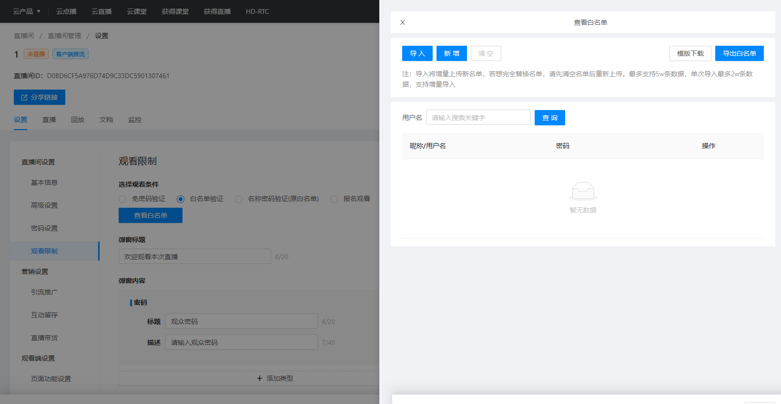The width and height of the screenshot is (781, 404).
Task: Select 名称密码验证(原白名单) radio option
Action: coord(239,199)
